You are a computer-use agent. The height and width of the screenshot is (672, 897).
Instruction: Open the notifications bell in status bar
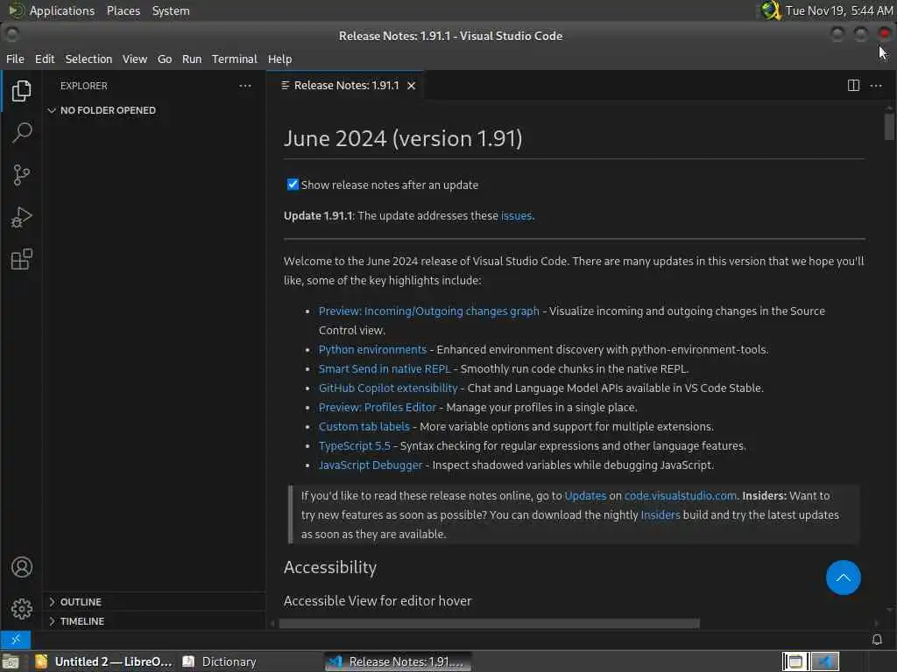point(877,640)
